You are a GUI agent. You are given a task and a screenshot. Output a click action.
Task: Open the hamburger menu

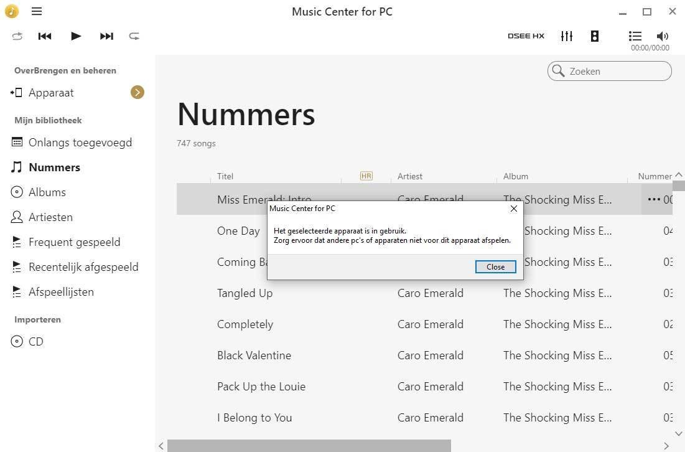pyautogui.click(x=37, y=11)
